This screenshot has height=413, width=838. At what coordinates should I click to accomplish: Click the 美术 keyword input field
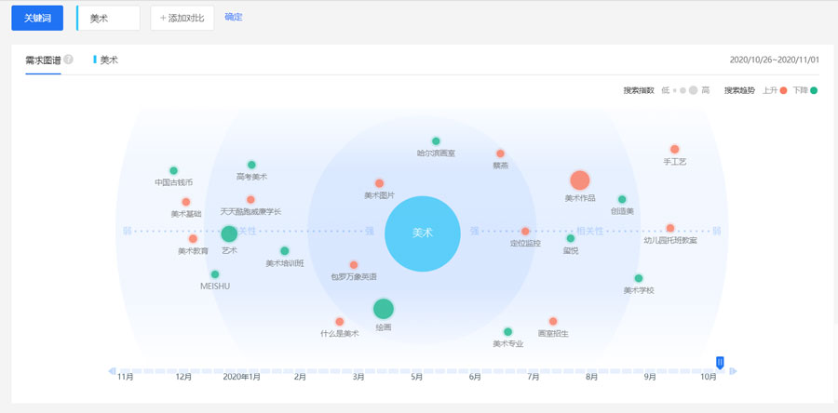(x=109, y=18)
